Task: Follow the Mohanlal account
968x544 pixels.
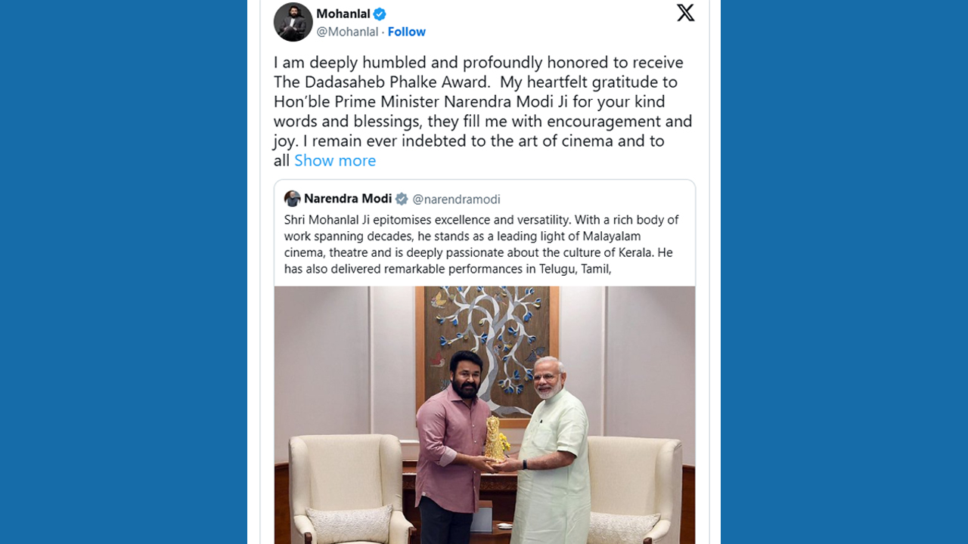Action: (407, 32)
